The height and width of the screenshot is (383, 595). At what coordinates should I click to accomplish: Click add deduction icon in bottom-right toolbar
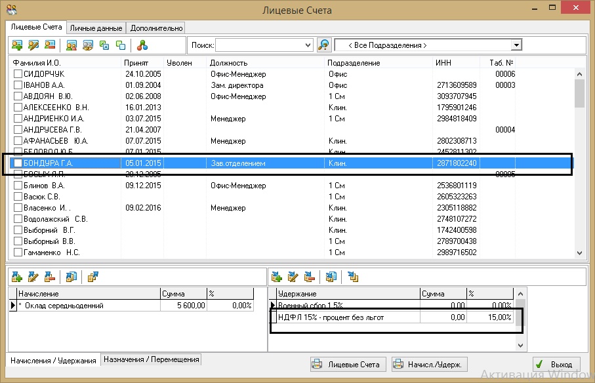coord(277,277)
